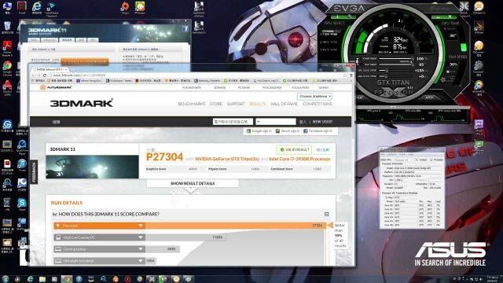The height and width of the screenshot is (283, 503).
Task: Open the Recycle Bin desktop icon
Action: (7, 27)
